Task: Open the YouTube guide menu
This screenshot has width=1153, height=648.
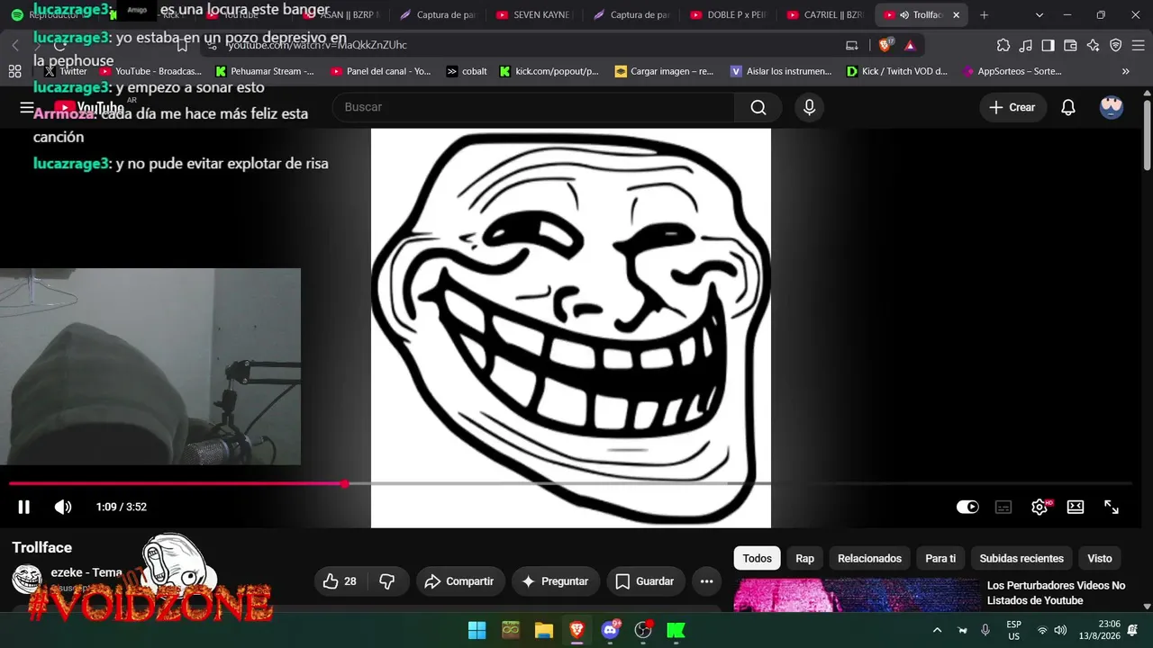Action: 27,107
